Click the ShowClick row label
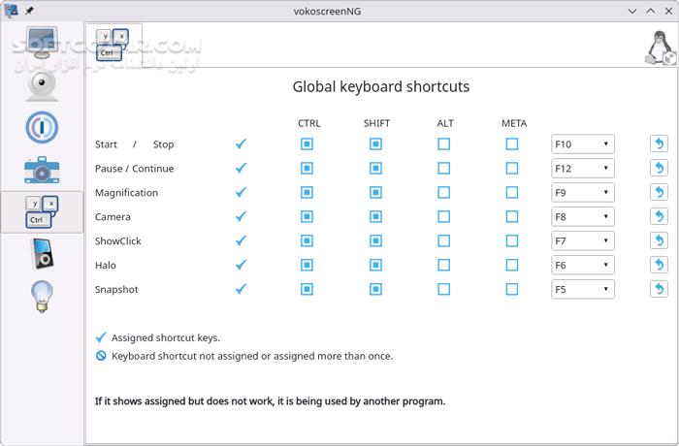This screenshot has width=679, height=446. click(117, 241)
